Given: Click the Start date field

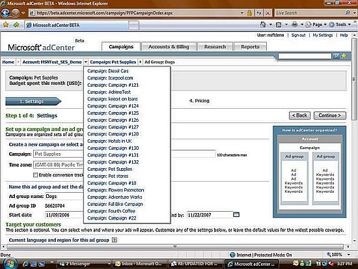Looking at the screenshot, I should pos(64,215).
